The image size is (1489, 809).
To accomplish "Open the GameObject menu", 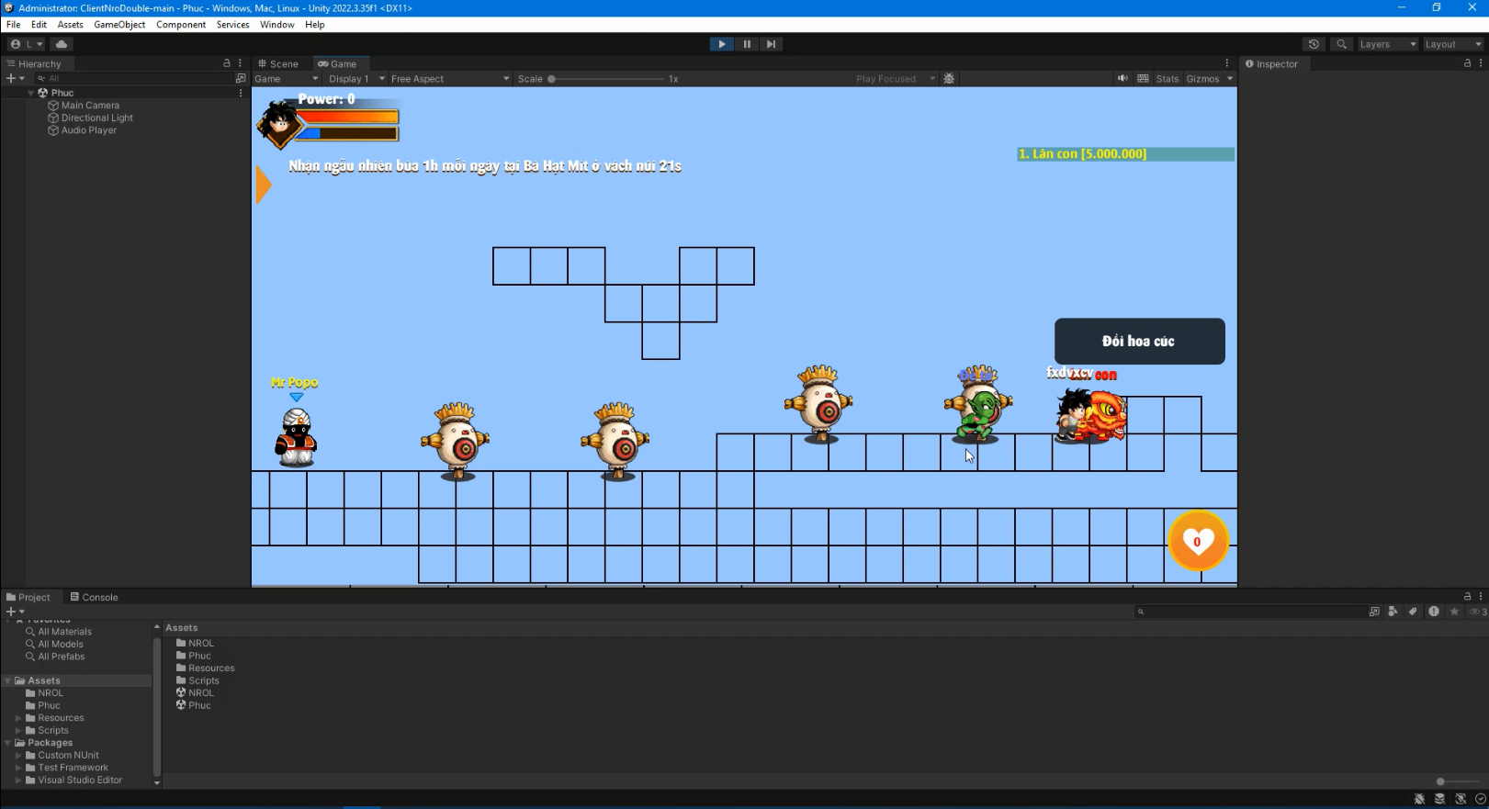I will pos(119,25).
